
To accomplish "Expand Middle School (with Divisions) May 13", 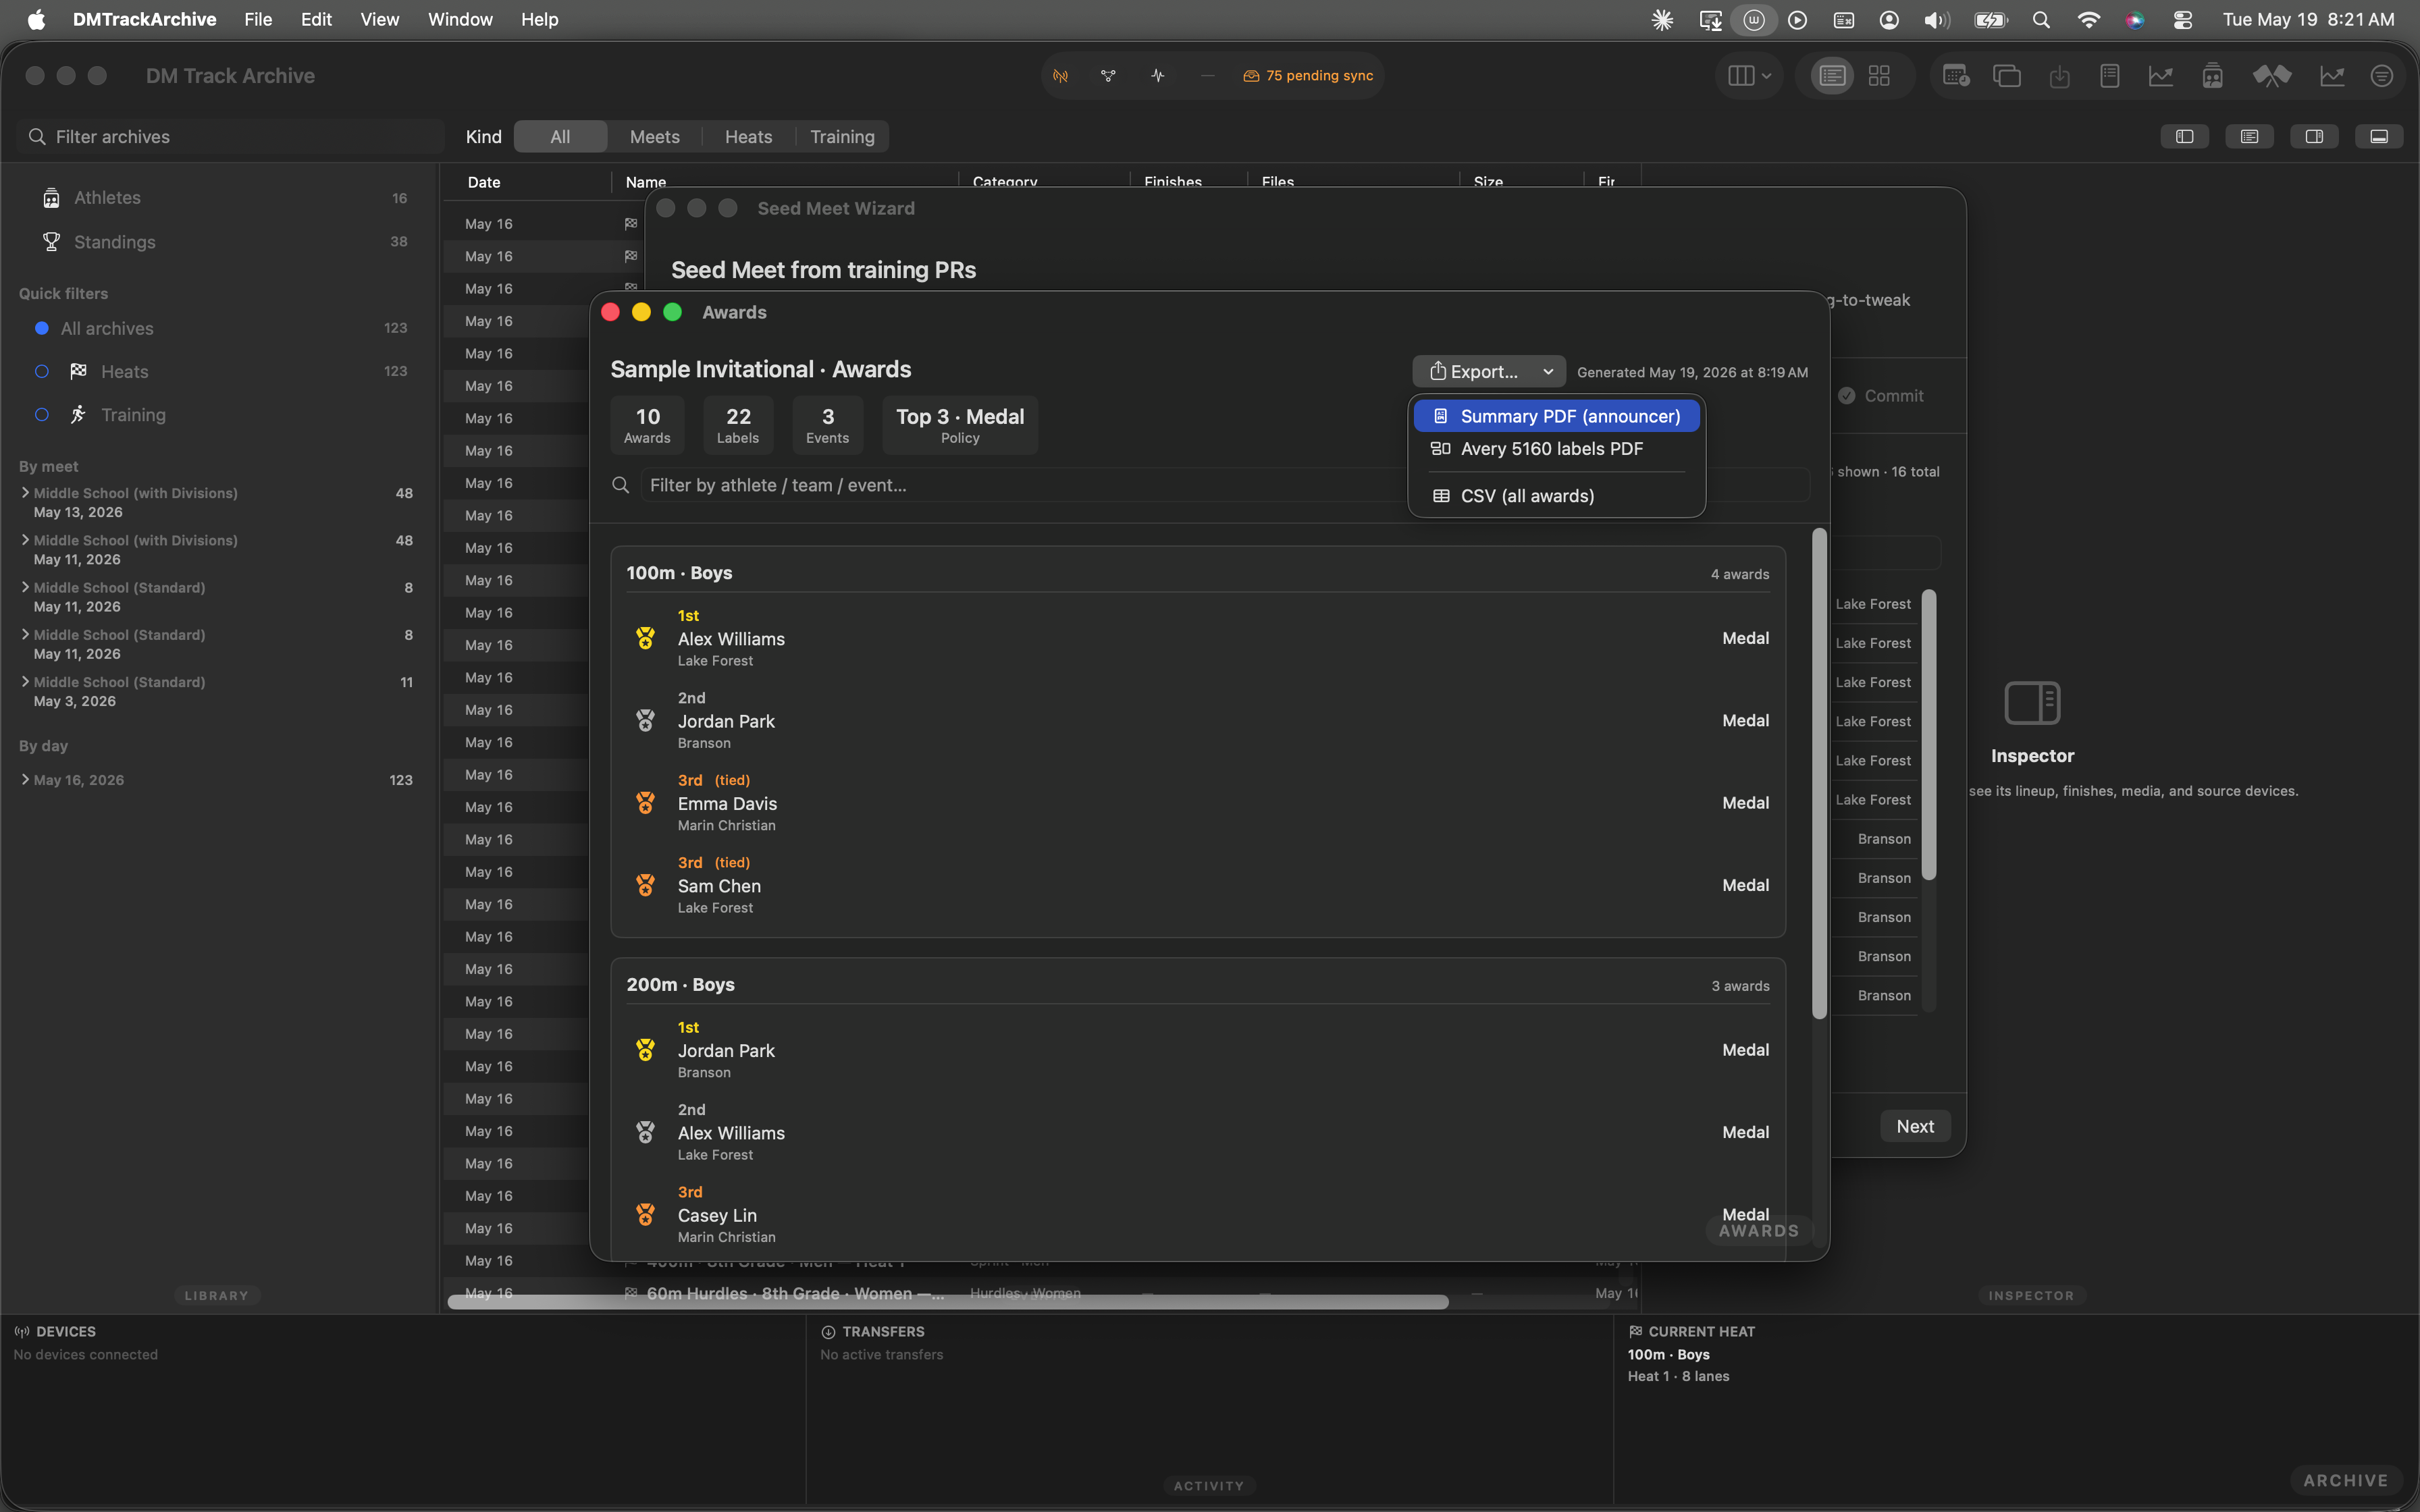I will [25, 492].
